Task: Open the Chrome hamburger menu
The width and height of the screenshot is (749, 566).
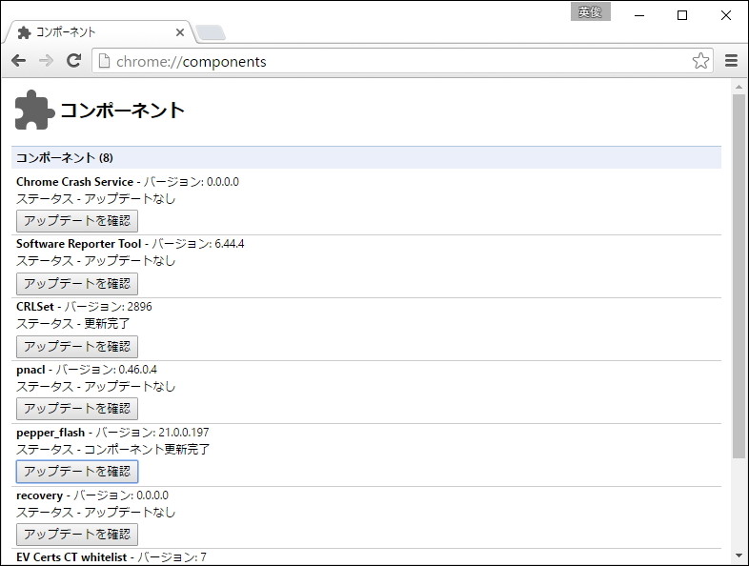Action: tap(731, 61)
